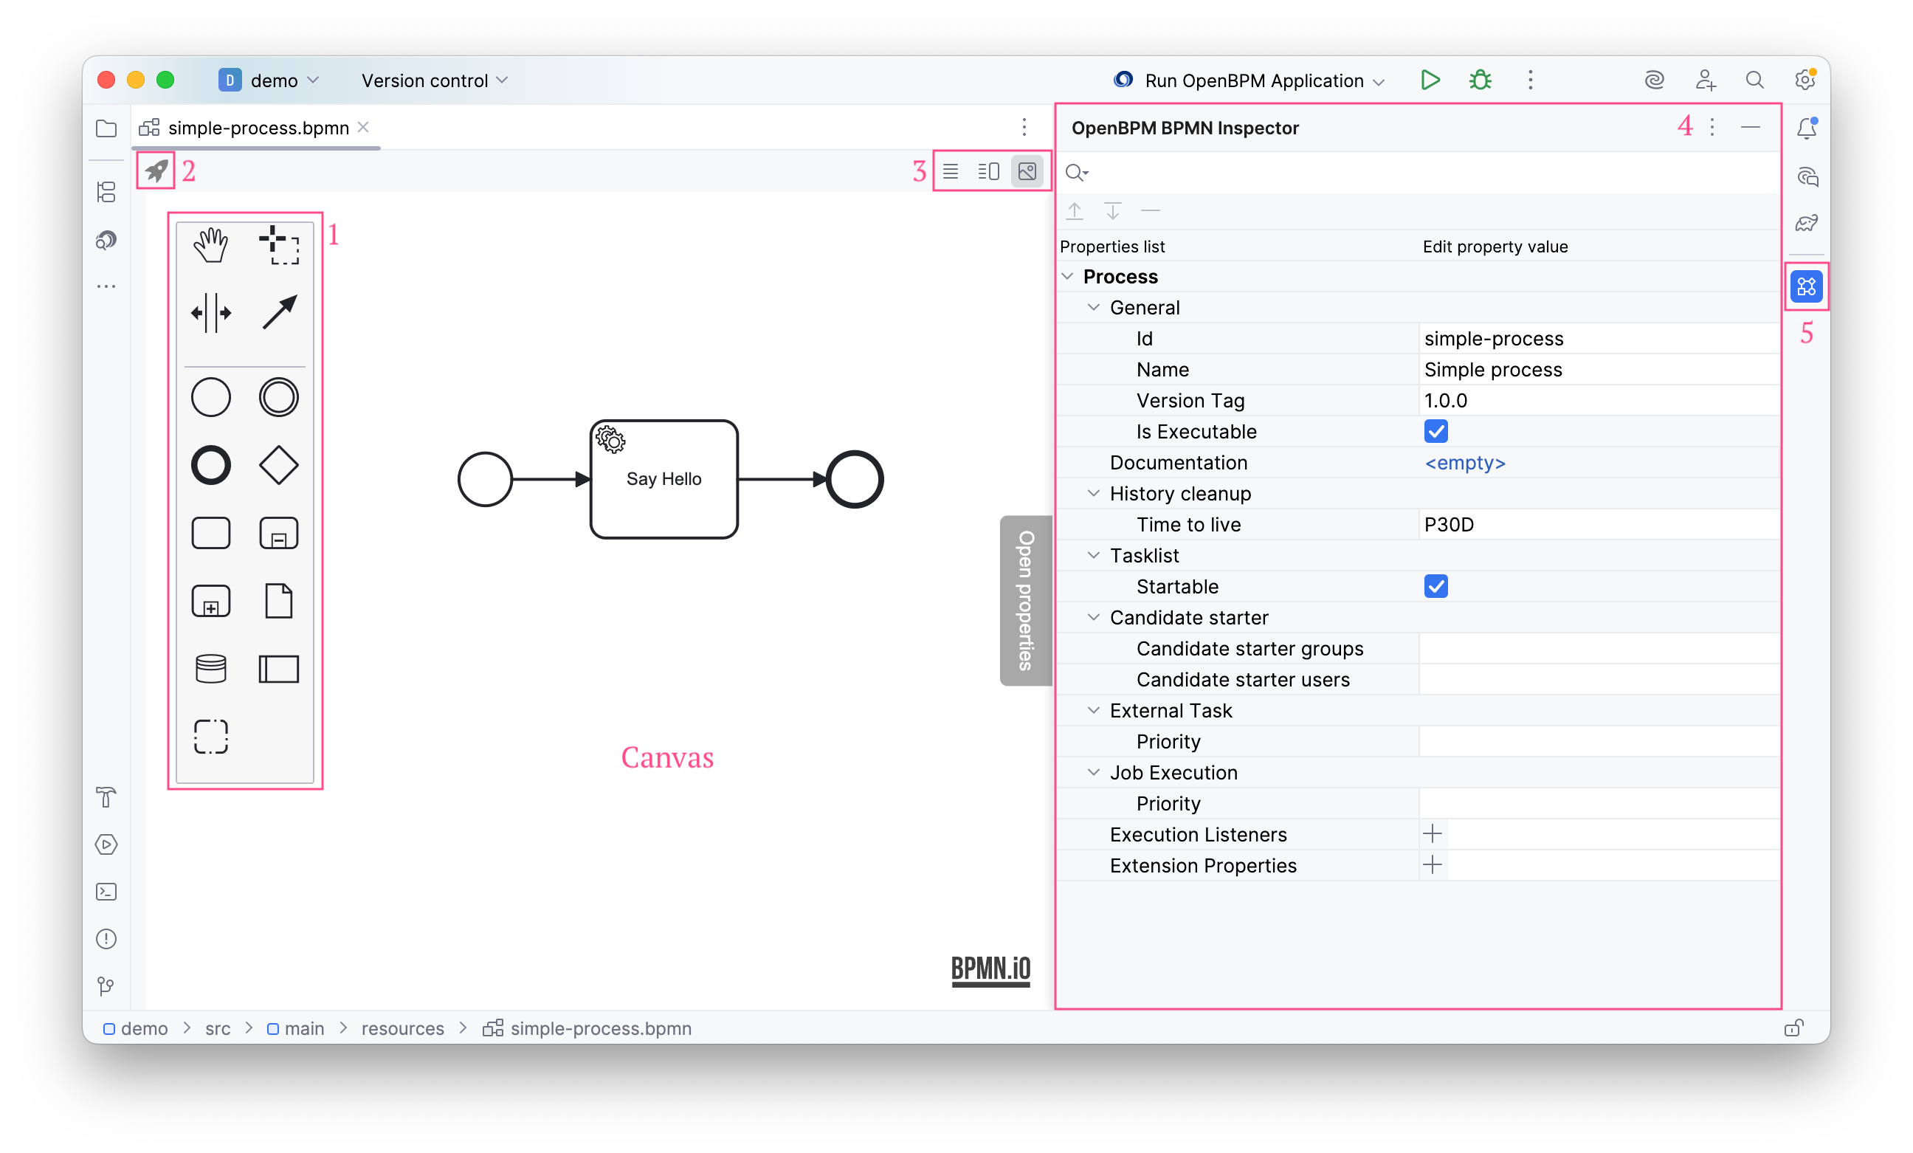Select the Say Hello service task

pyautogui.click(x=663, y=479)
